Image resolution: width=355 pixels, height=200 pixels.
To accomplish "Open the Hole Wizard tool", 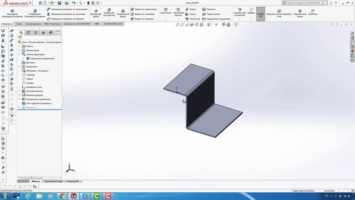I will tap(109, 12).
